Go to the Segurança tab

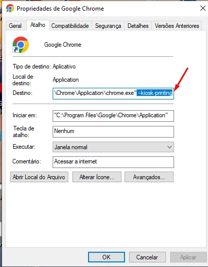[x=108, y=26]
